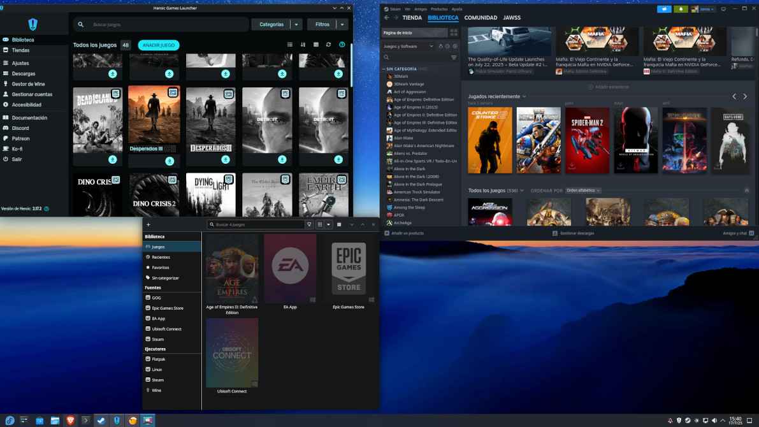Click the sort order icon in Heroic

(x=303, y=45)
